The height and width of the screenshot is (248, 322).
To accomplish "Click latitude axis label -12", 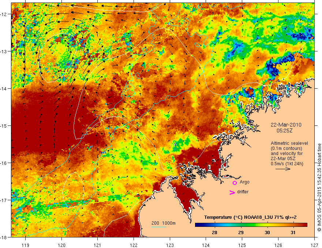I will (x=4, y=14).
